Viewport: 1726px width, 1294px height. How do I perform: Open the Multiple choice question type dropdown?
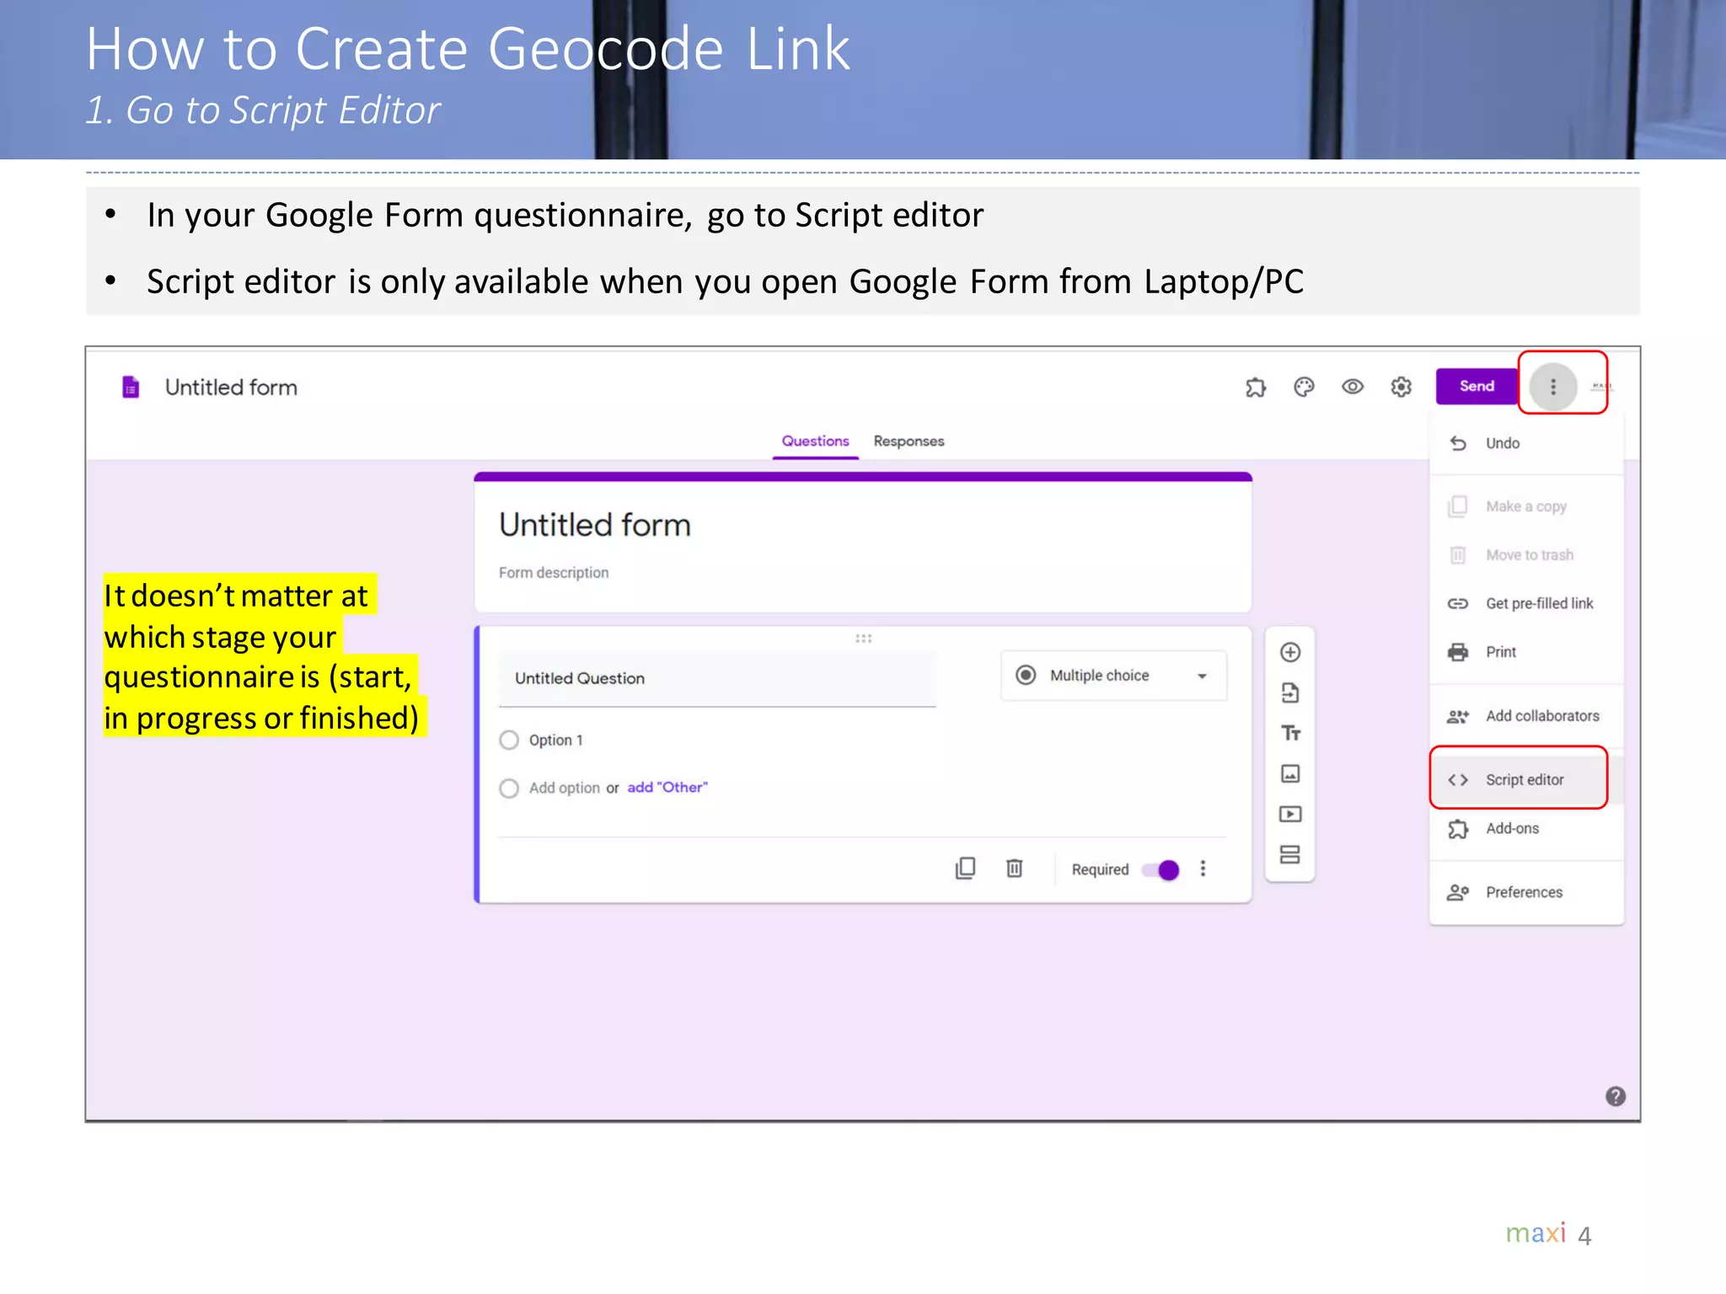[1113, 675]
